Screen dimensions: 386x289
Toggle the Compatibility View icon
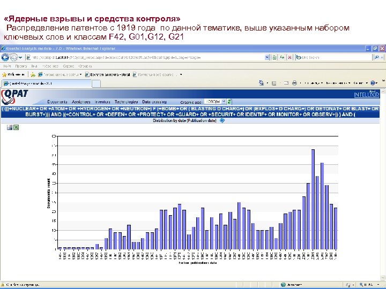[274, 57]
